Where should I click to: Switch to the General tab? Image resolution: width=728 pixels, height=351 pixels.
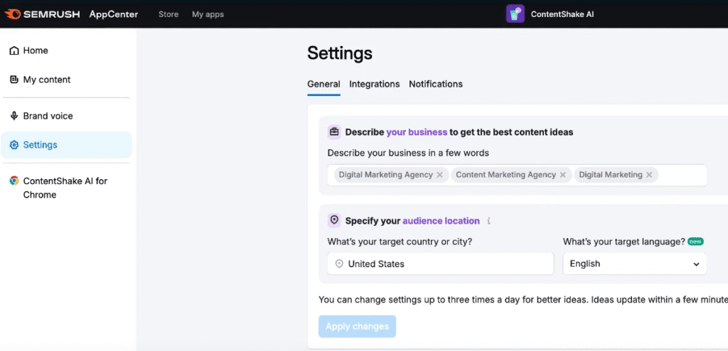pos(323,84)
